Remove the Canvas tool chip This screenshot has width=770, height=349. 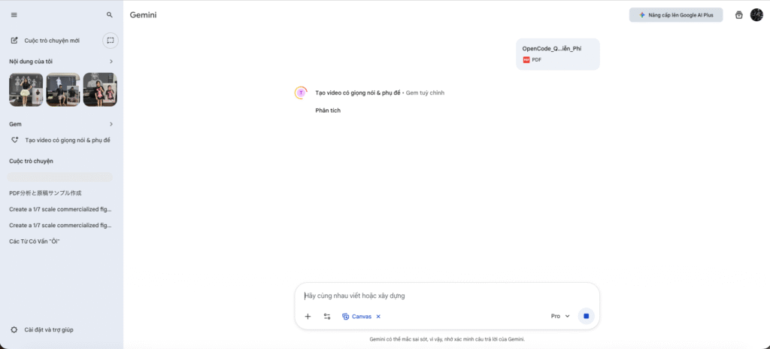(378, 317)
